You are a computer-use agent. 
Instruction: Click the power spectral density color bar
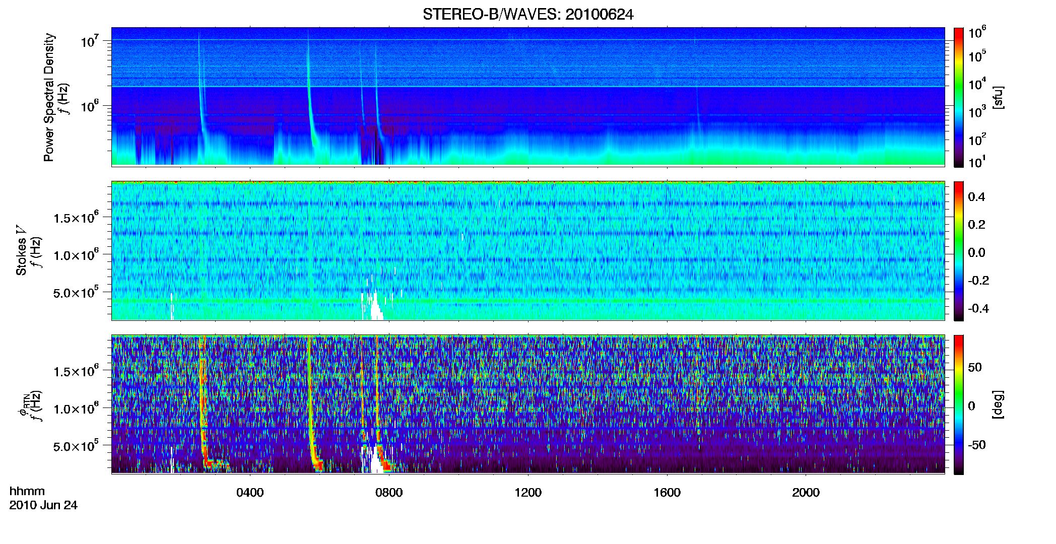959,97
